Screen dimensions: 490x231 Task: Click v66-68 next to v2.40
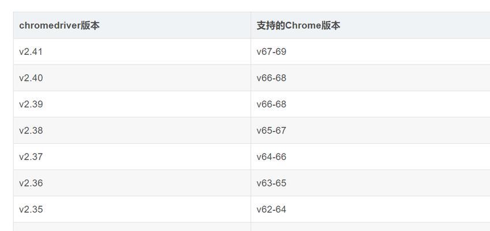[x=371, y=78]
